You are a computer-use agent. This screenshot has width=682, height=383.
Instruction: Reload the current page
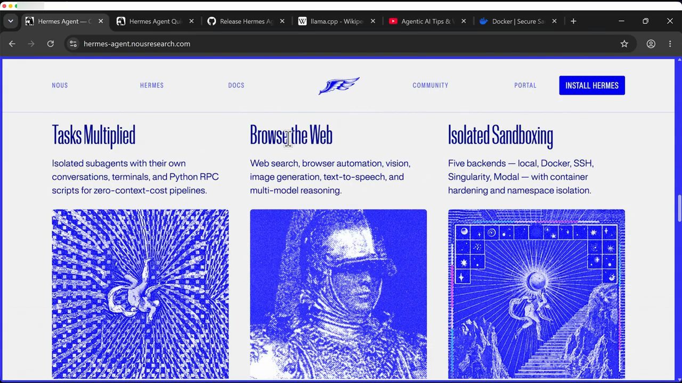(x=51, y=44)
